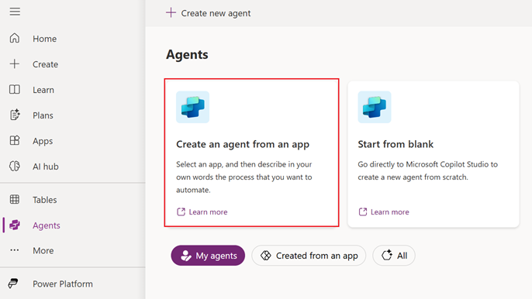Click the Home house icon
532x299 pixels.
pyautogui.click(x=15, y=38)
